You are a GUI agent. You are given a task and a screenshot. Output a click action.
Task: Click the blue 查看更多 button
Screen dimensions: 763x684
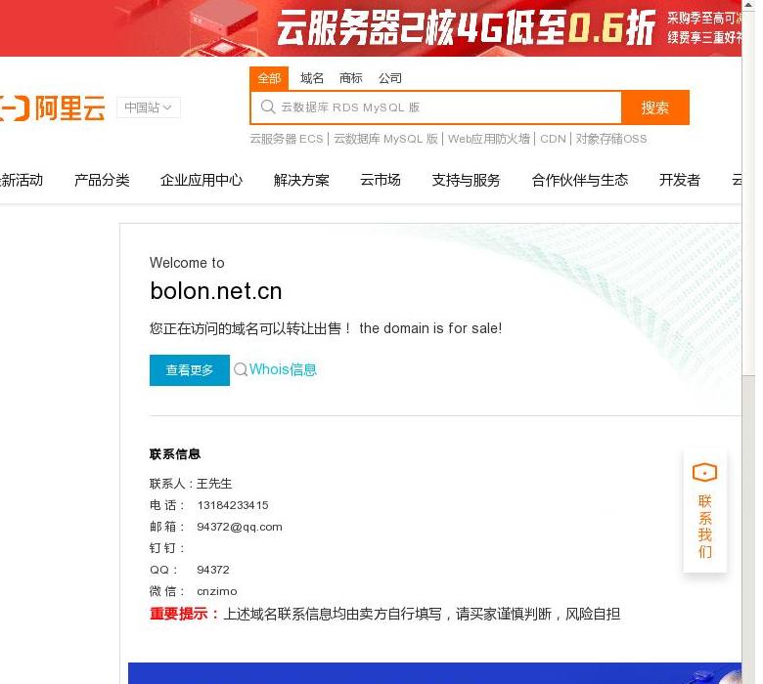coord(190,370)
